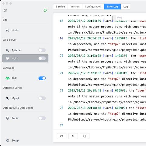This screenshot has width=146, height=146.
Task: Click line number 70
Action: [62, 56]
